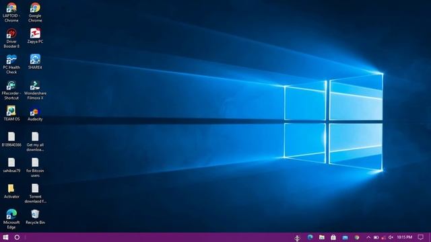Screen dimensions: 431x242
Task: Select the SHAREit desktop icon
Action: pyautogui.click(x=35, y=61)
